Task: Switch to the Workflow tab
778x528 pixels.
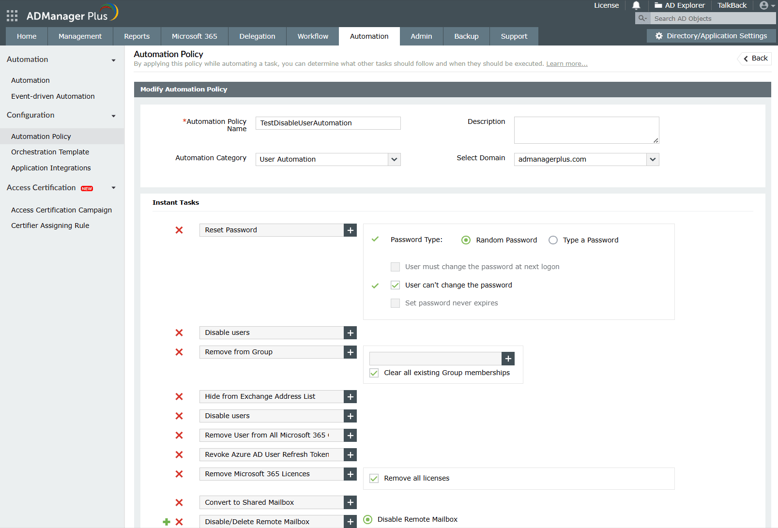Action: [x=312, y=36]
